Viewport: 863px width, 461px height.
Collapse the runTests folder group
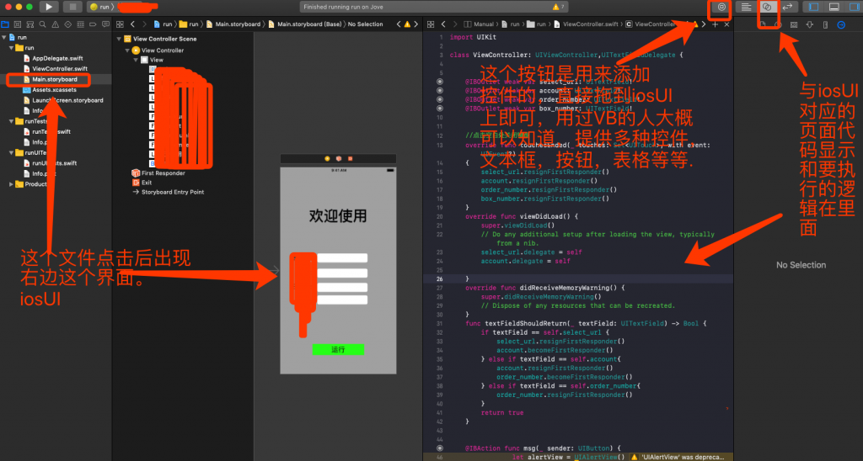click(11, 121)
